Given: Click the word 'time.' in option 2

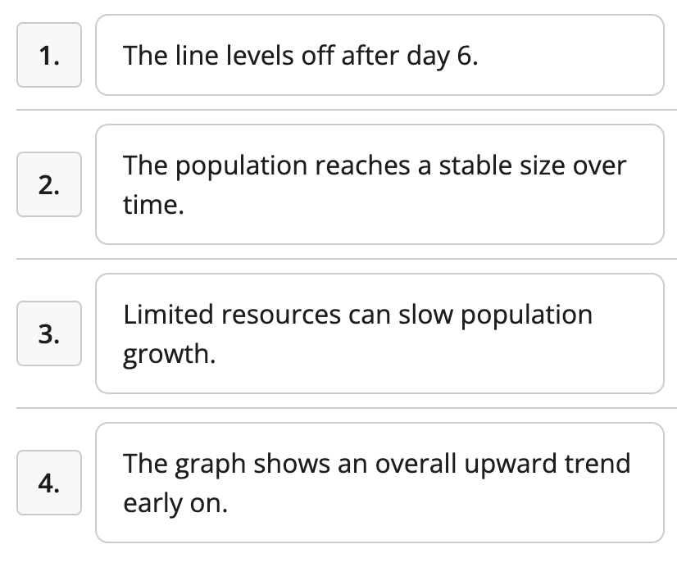Looking at the screenshot, I should click(154, 205).
